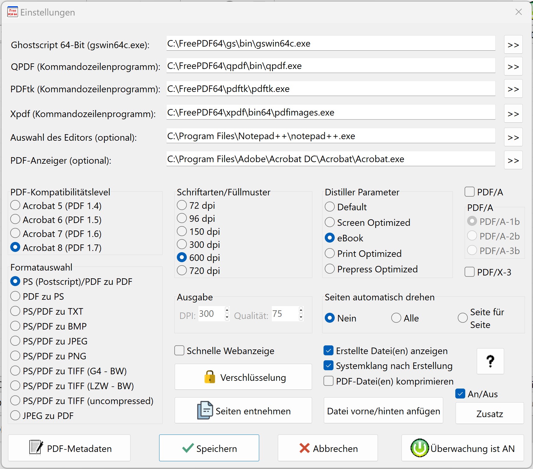Viewport: 533px width, 469px height.
Task: Save settings with Speichern button
Action: pyautogui.click(x=209, y=448)
